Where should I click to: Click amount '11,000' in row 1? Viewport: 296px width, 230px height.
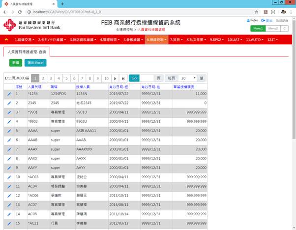(201, 94)
